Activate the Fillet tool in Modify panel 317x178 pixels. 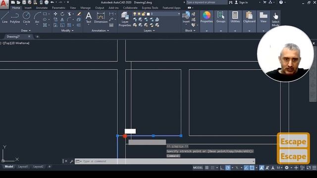69,20
